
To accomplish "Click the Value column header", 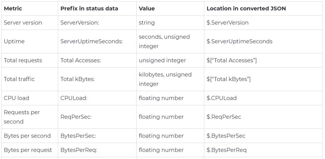I will point(147,8).
